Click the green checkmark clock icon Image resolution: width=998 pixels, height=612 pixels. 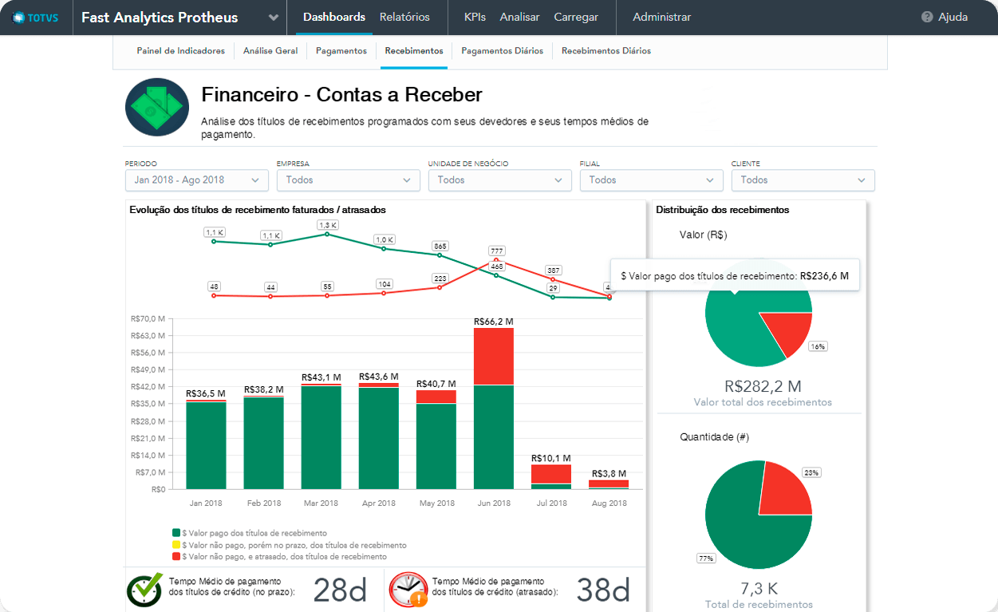pos(144,589)
